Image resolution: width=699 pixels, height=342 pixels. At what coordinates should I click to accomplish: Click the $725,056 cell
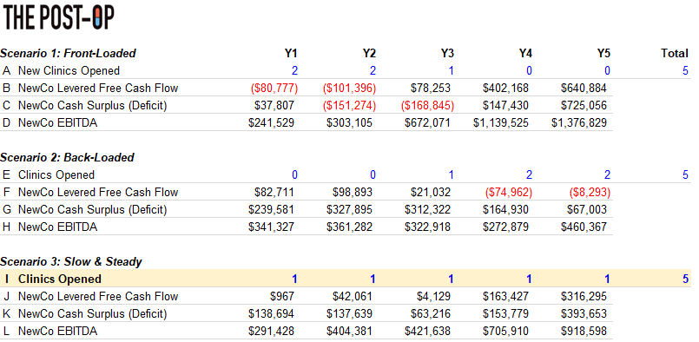click(x=584, y=106)
